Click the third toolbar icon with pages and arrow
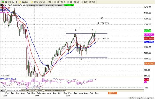This screenshot has width=155, height=99. pos(10,2)
